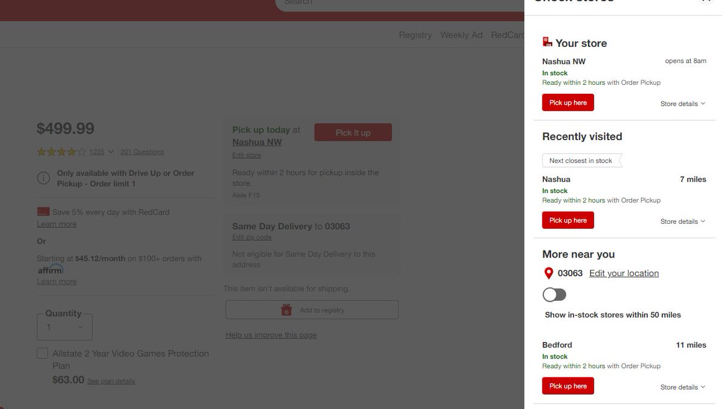Viewport: 722px width, 409px height.
Task: Click the Affirm logo
Action: (50, 269)
